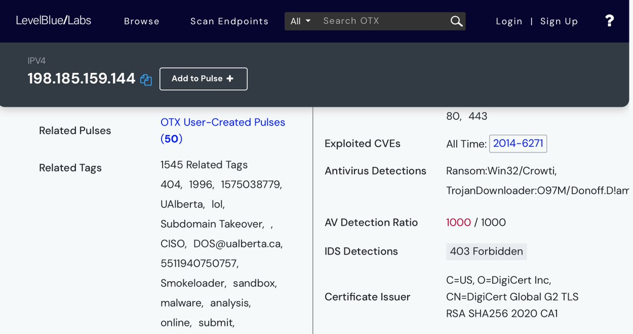
Task: Click the Subdomain Takeover tag
Action: point(212,224)
